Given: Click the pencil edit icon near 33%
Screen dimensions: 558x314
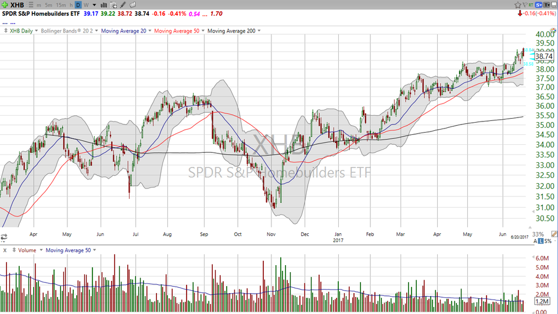Looking at the screenshot, I should [554, 234].
